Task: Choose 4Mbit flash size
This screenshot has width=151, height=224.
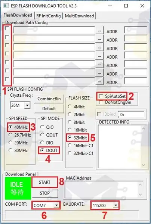Action: point(70,106)
